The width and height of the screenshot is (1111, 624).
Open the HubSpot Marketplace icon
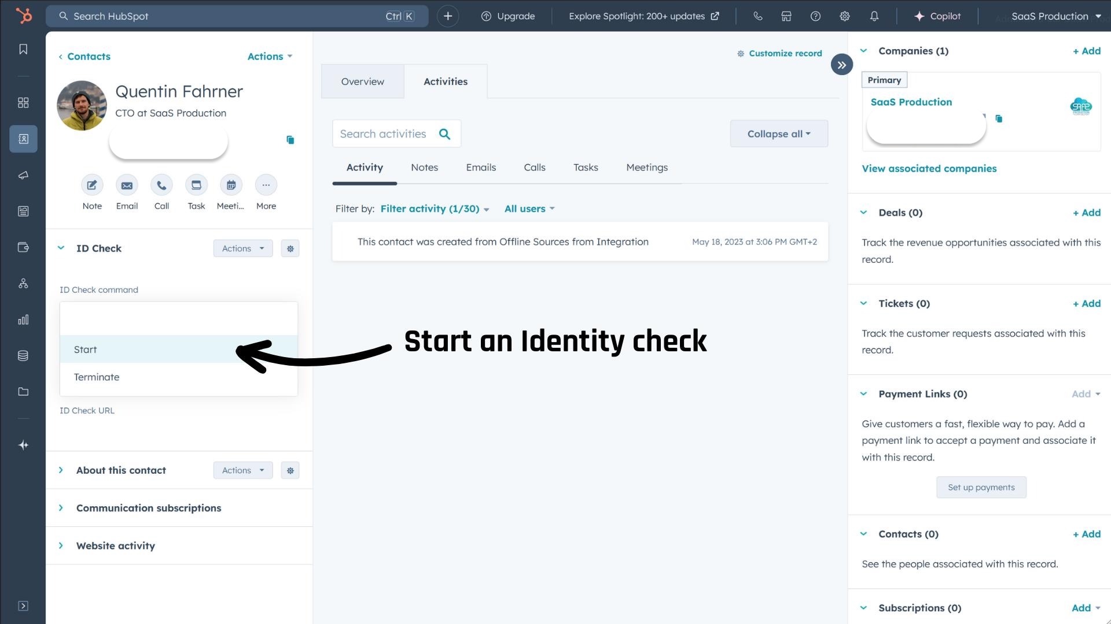point(786,16)
